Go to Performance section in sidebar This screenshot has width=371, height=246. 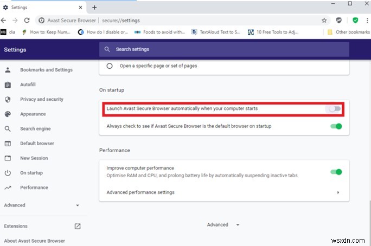point(34,187)
